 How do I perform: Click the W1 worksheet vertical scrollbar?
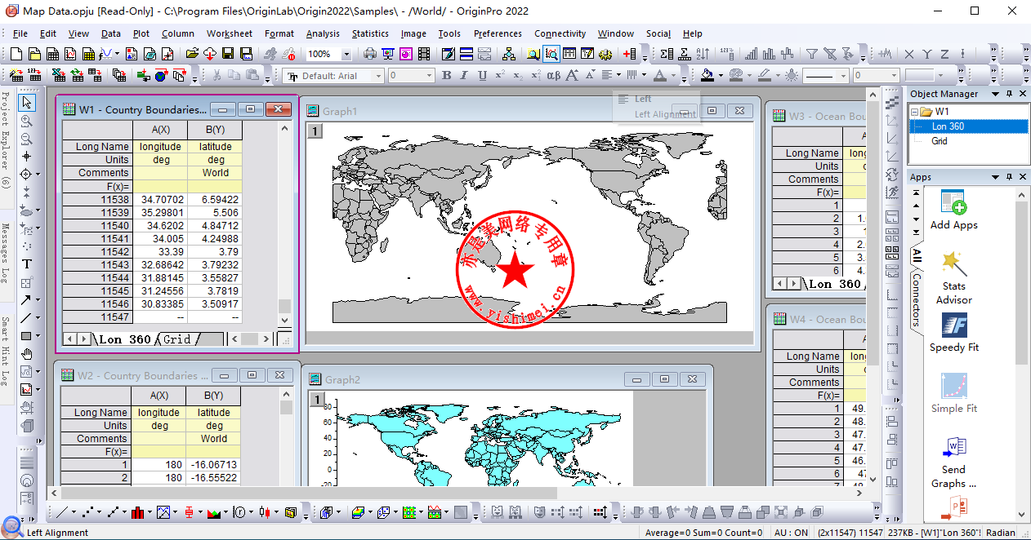(284, 224)
